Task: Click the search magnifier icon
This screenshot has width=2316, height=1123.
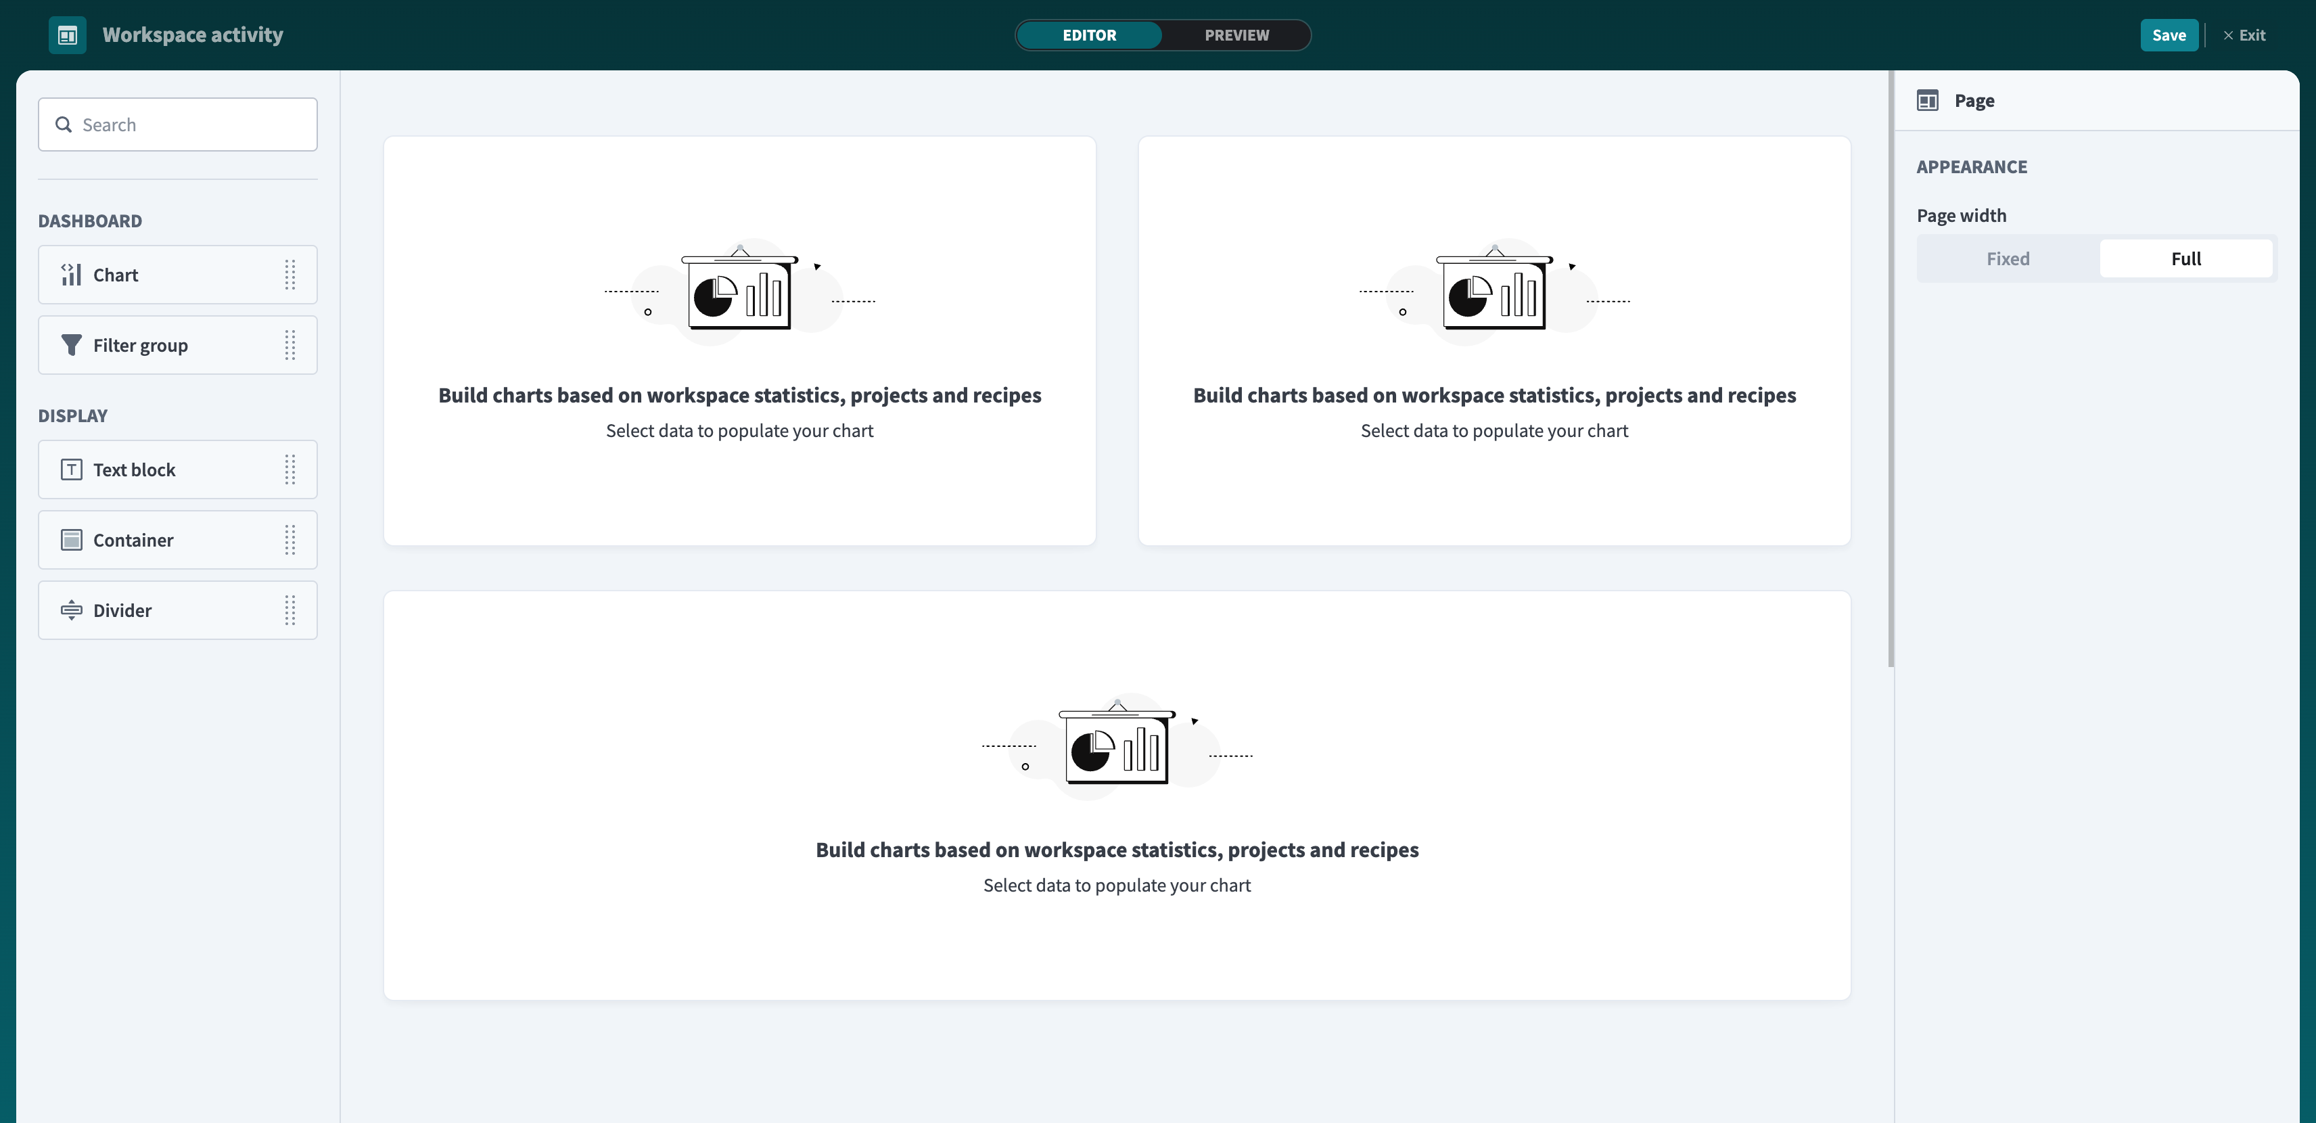Action: 63,124
